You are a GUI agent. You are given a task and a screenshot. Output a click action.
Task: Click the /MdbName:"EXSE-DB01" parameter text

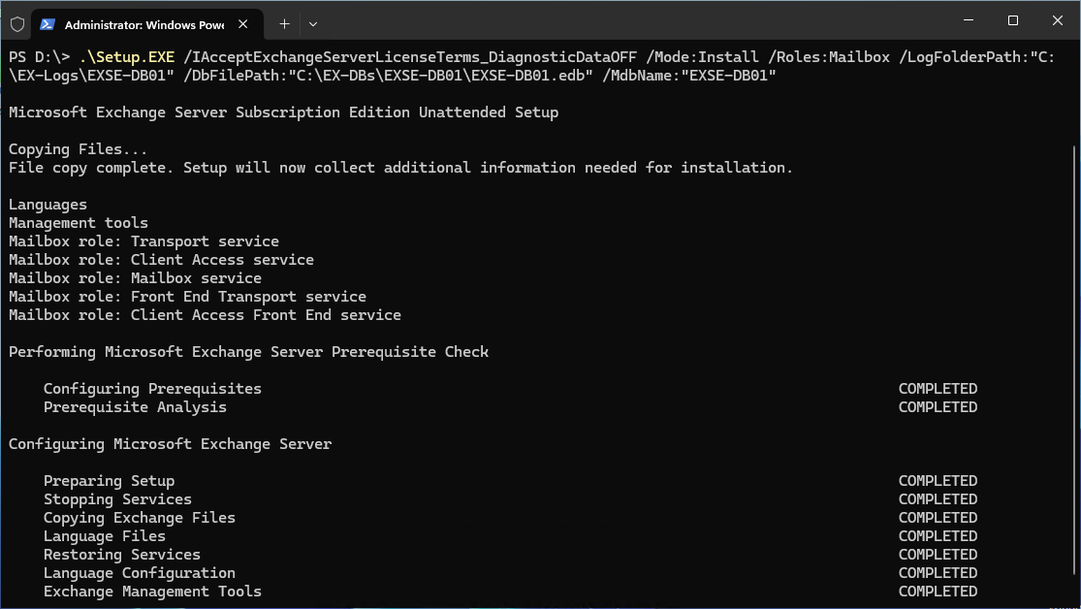pyautogui.click(x=689, y=76)
